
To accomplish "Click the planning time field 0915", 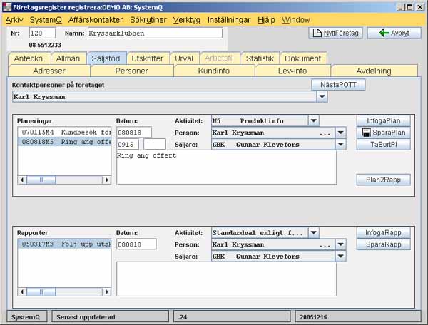I will 128,144.
